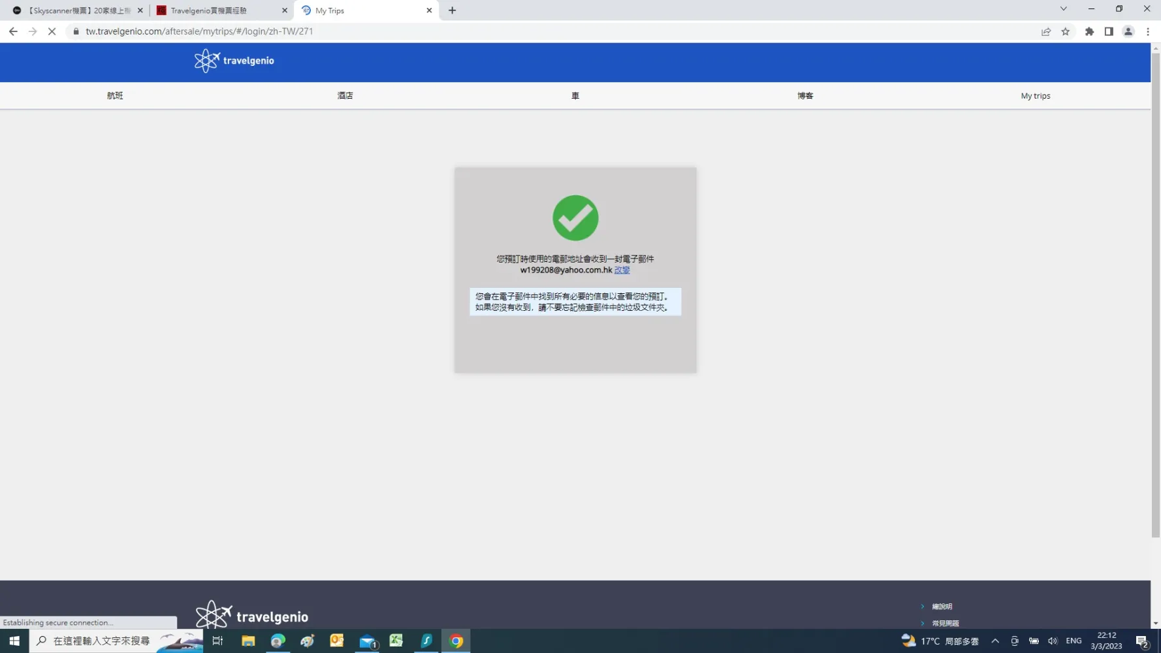Viewport: 1161px width, 653px height.
Task: Open the 航班 flights menu item
Action: click(x=115, y=95)
